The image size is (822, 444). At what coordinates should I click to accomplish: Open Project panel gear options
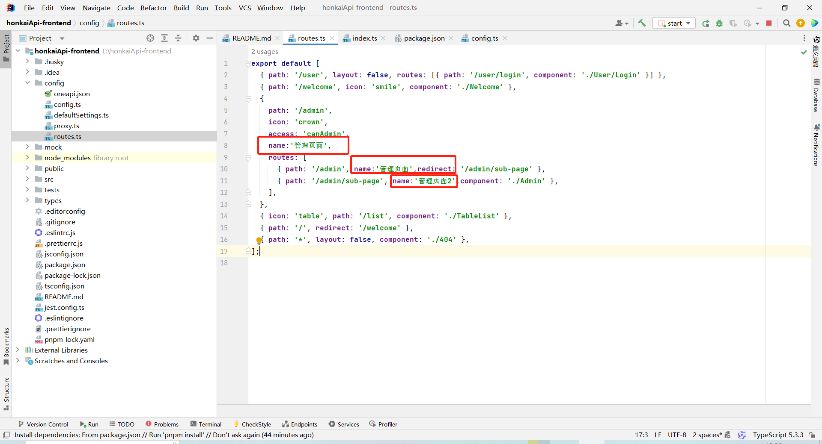pos(196,38)
